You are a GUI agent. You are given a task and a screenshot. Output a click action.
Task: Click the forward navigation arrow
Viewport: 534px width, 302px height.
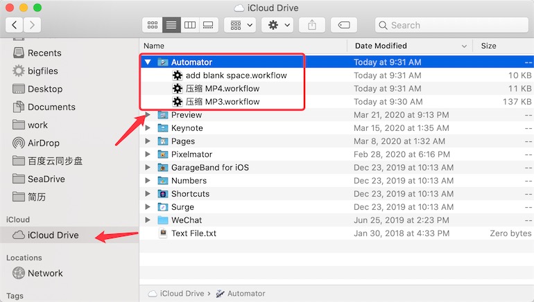point(32,25)
